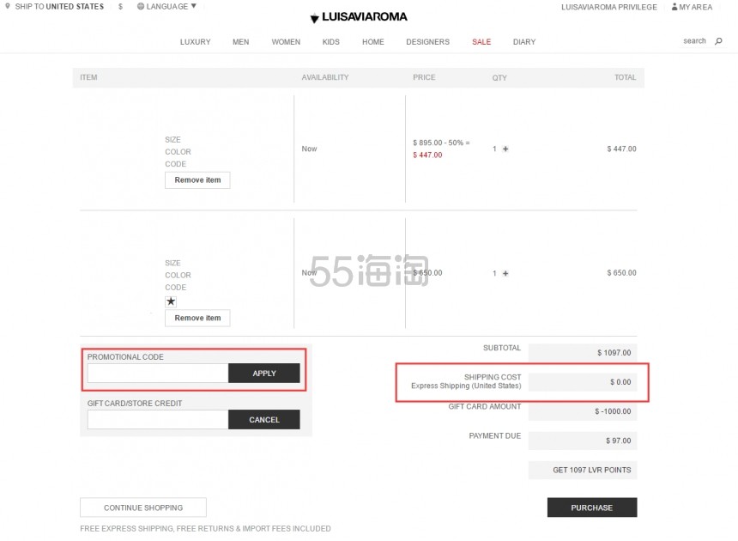Open the Designers menu
This screenshot has height=541, width=738.
click(427, 42)
